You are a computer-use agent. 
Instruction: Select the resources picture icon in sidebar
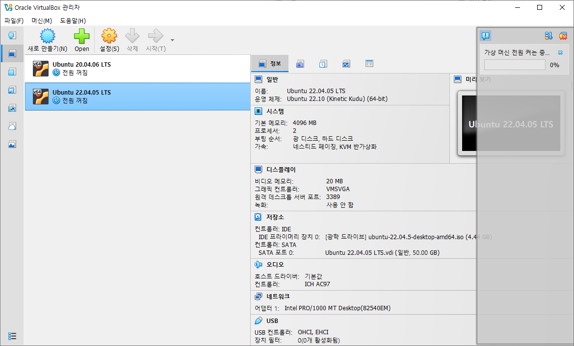pyautogui.click(x=12, y=145)
